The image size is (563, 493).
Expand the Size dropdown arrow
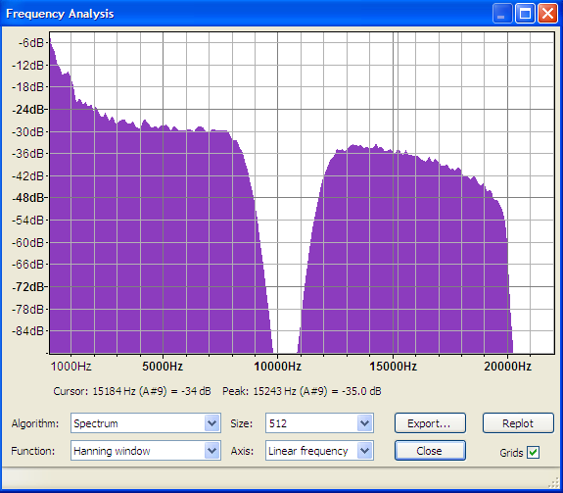point(365,423)
